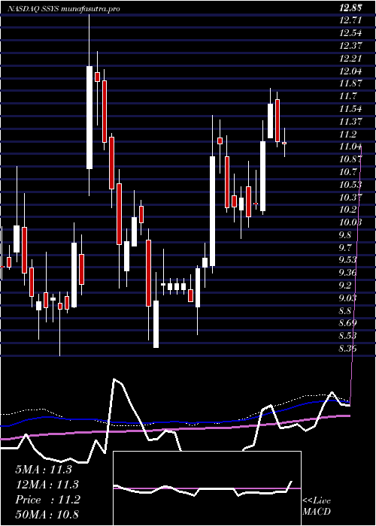Select the 11.37 price axis label
The image size is (376, 526).
350,122
